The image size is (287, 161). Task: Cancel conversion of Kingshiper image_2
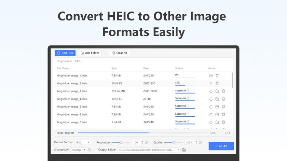pyautogui.click(x=210, y=83)
